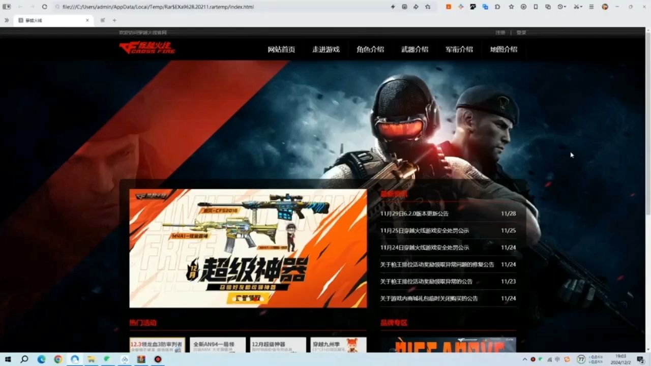Click the 热门活动 section heading
This screenshot has height=366, width=651.
click(143, 323)
